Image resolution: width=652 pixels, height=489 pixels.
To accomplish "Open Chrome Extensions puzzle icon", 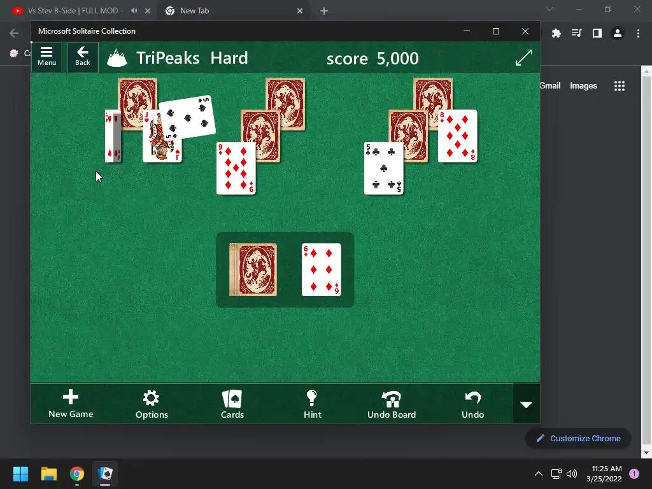I will click(x=556, y=33).
